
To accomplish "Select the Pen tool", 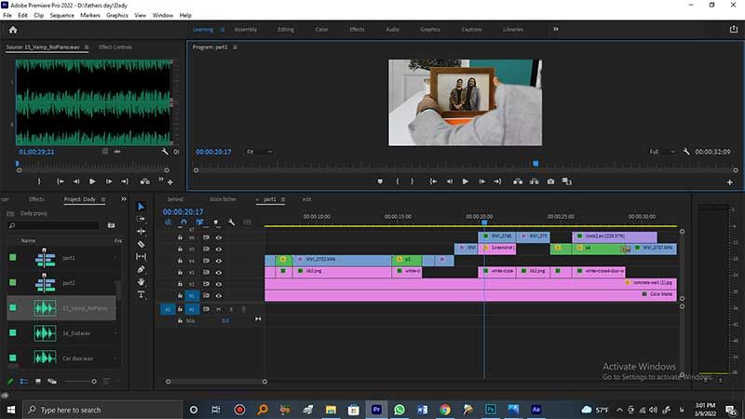I will pos(142,269).
